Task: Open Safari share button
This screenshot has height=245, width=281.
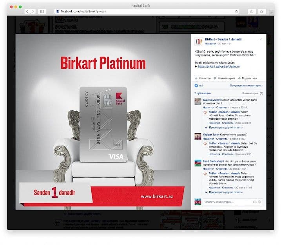Action: click(252, 11)
